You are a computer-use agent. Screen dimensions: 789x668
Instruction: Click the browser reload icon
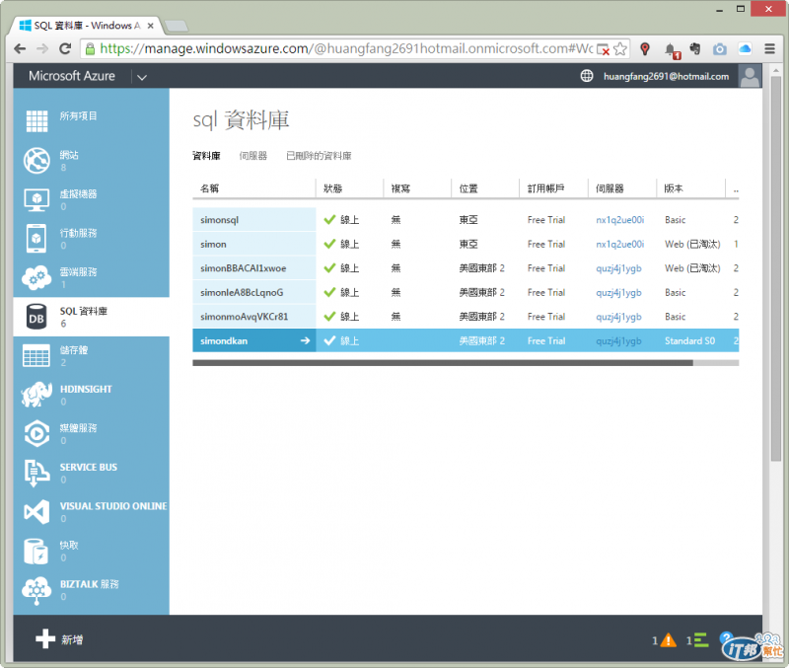(65, 48)
